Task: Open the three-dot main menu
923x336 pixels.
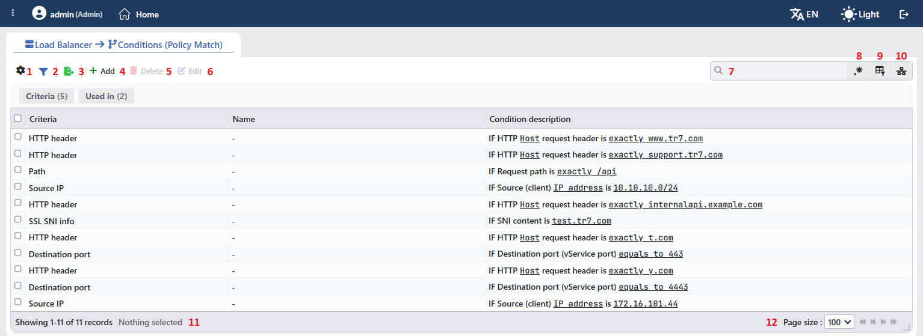Action: point(13,13)
